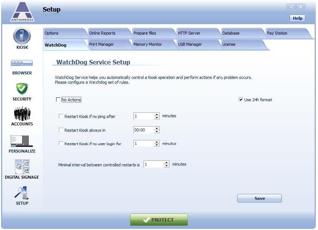Image resolution: width=318 pixels, height=230 pixels.
Task: Open the Kiosk section icon
Action: (x=22, y=36)
